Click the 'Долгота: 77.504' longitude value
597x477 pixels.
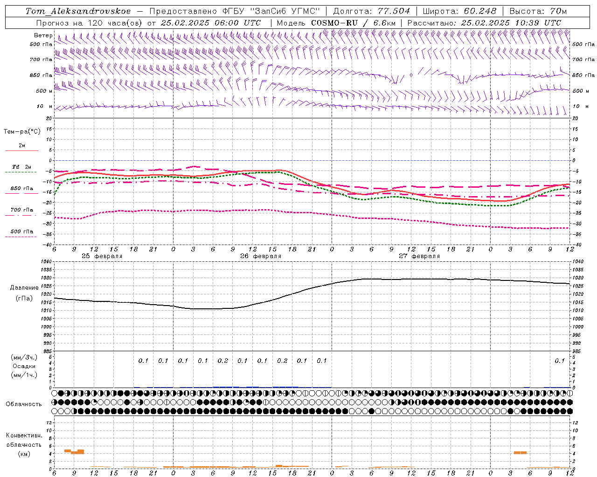[372, 11]
